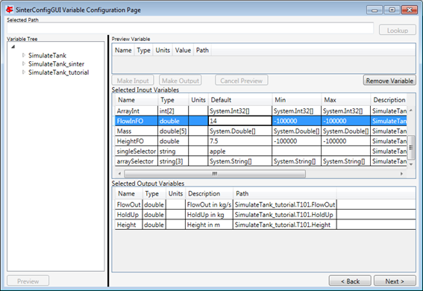
Task: Click the HeightFO default value 7.5
Action: tap(240, 141)
